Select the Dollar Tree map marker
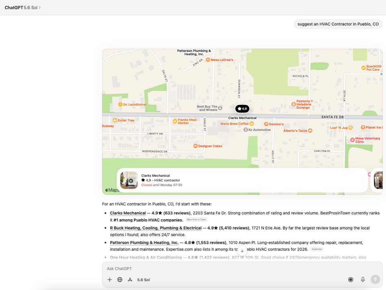Viewport: 386px width, 290px height. point(115,120)
